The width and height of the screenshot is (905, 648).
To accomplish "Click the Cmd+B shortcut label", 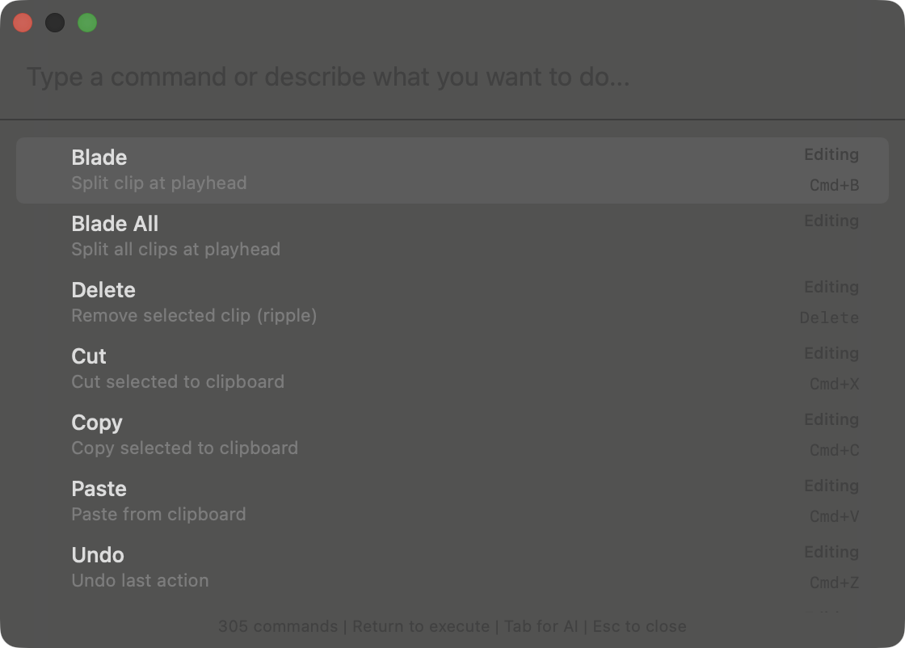I will (x=834, y=185).
